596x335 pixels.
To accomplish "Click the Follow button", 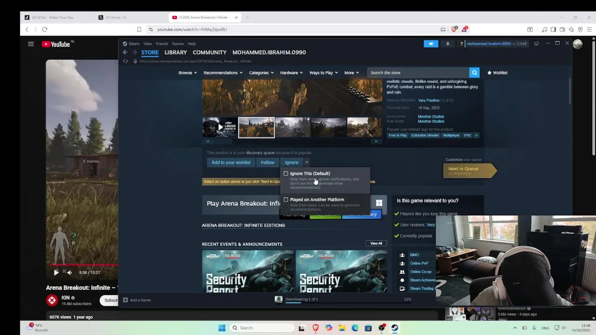I will click(x=268, y=162).
